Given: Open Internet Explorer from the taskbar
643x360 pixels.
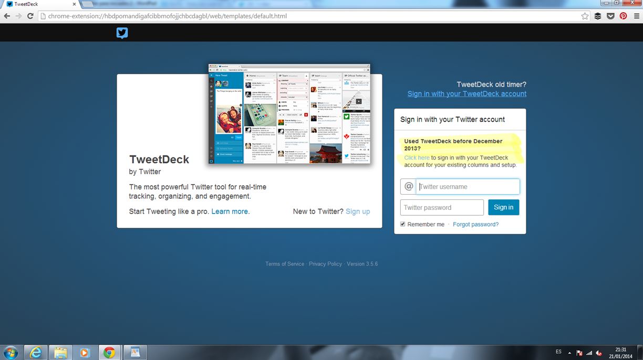Looking at the screenshot, I should [x=36, y=352].
